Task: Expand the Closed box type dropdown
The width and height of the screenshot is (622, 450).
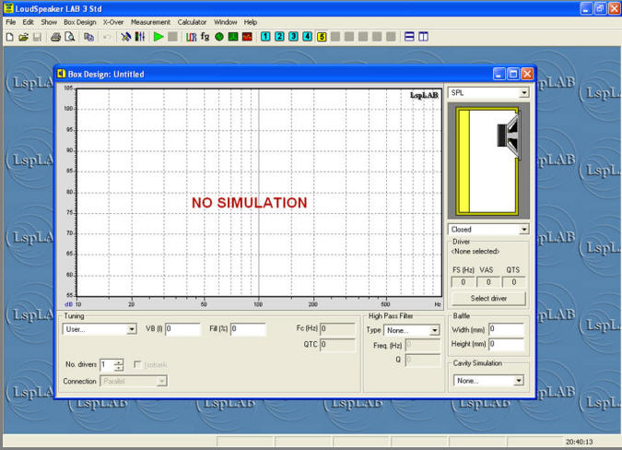Action: click(524, 230)
